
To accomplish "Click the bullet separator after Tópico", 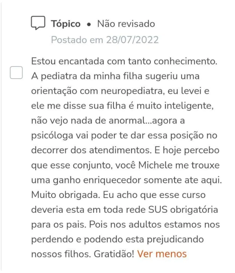I will [89, 25].
